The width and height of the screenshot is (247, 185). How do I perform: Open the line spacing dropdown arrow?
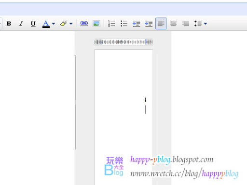[206, 24]
